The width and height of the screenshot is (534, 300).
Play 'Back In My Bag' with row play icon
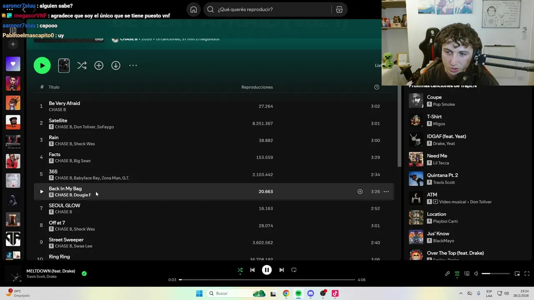(x=41, y=192)
